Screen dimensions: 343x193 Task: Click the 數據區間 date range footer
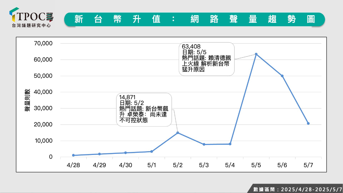click(x=297, y=189)
